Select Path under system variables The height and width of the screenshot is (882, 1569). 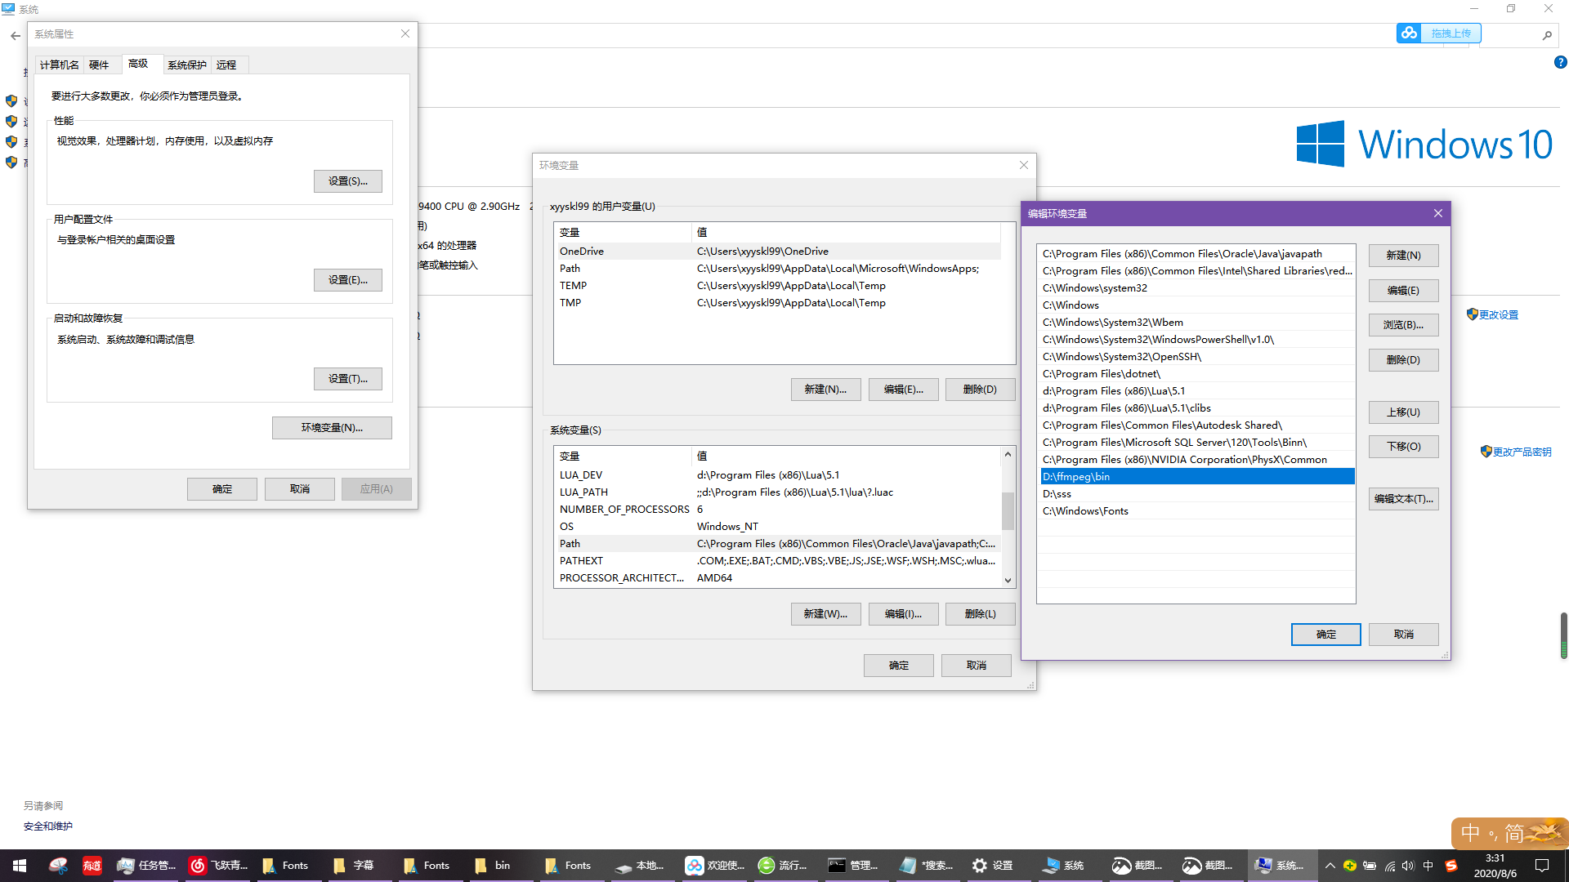click(x=569, y=543)
